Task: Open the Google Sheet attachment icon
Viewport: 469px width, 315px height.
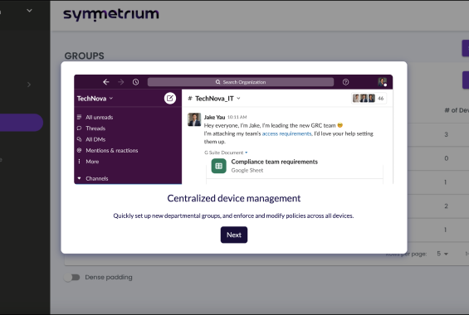Action: pyautogui.click(x=218, y=166)
